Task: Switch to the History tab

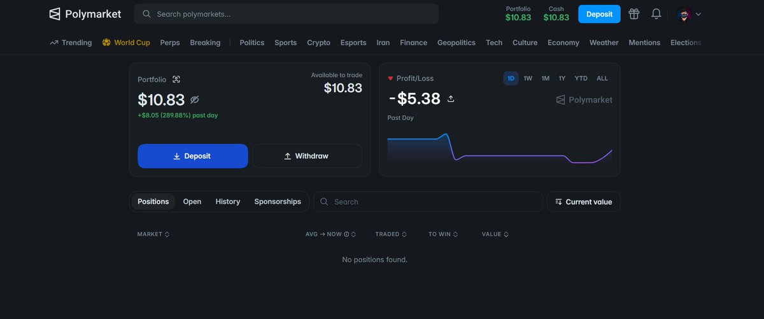Action: pos(228,202)
